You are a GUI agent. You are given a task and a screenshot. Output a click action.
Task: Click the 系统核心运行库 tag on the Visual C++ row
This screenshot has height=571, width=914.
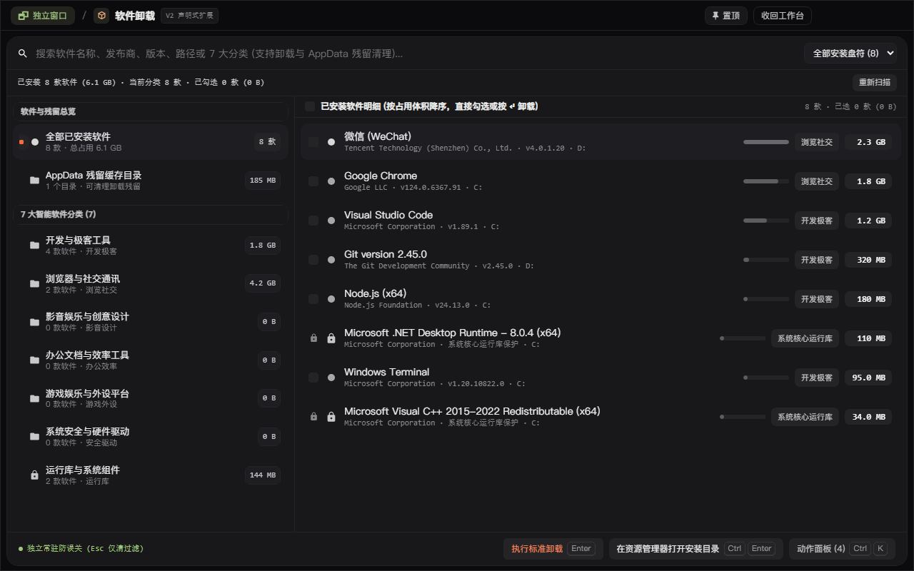(x=805, y=417)
